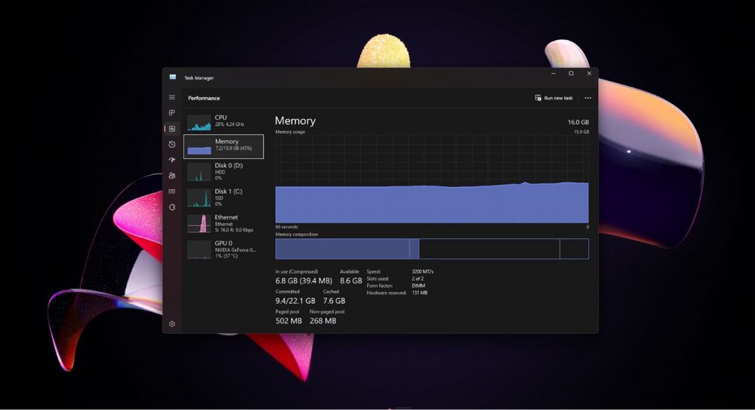The width and height of the screenshot is (755, 410).
Task: Click the Slots used value 2 of 2
Action: pyautogui.click(x=418, y=279)
